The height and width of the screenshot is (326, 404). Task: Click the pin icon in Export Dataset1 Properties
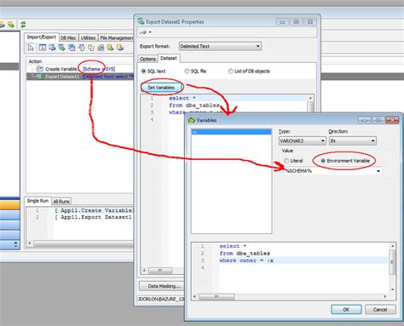click(143, 32)
